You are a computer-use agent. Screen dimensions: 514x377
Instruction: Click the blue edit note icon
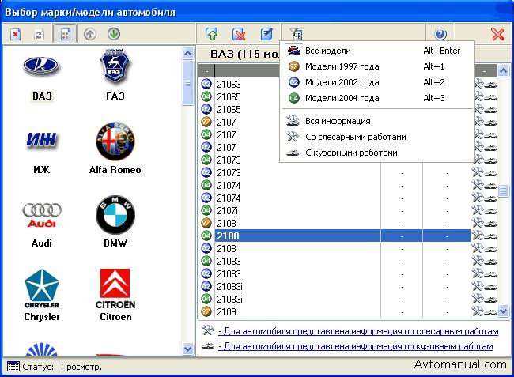[x=266, y=34]
